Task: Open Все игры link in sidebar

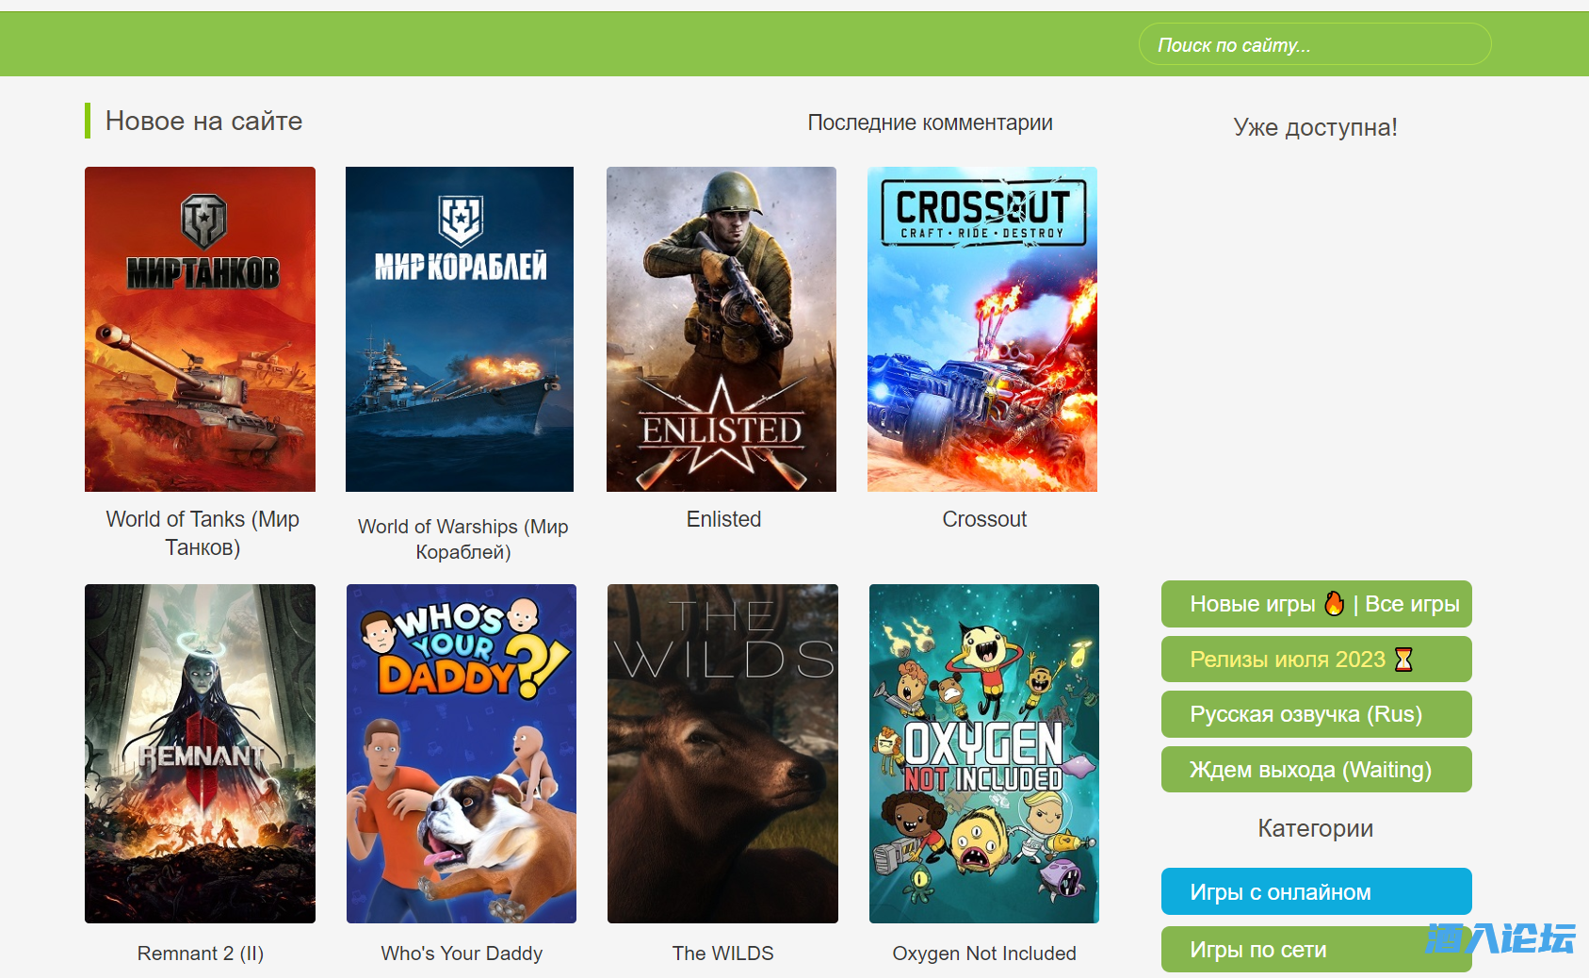Action: click(x=1412, y=604)
